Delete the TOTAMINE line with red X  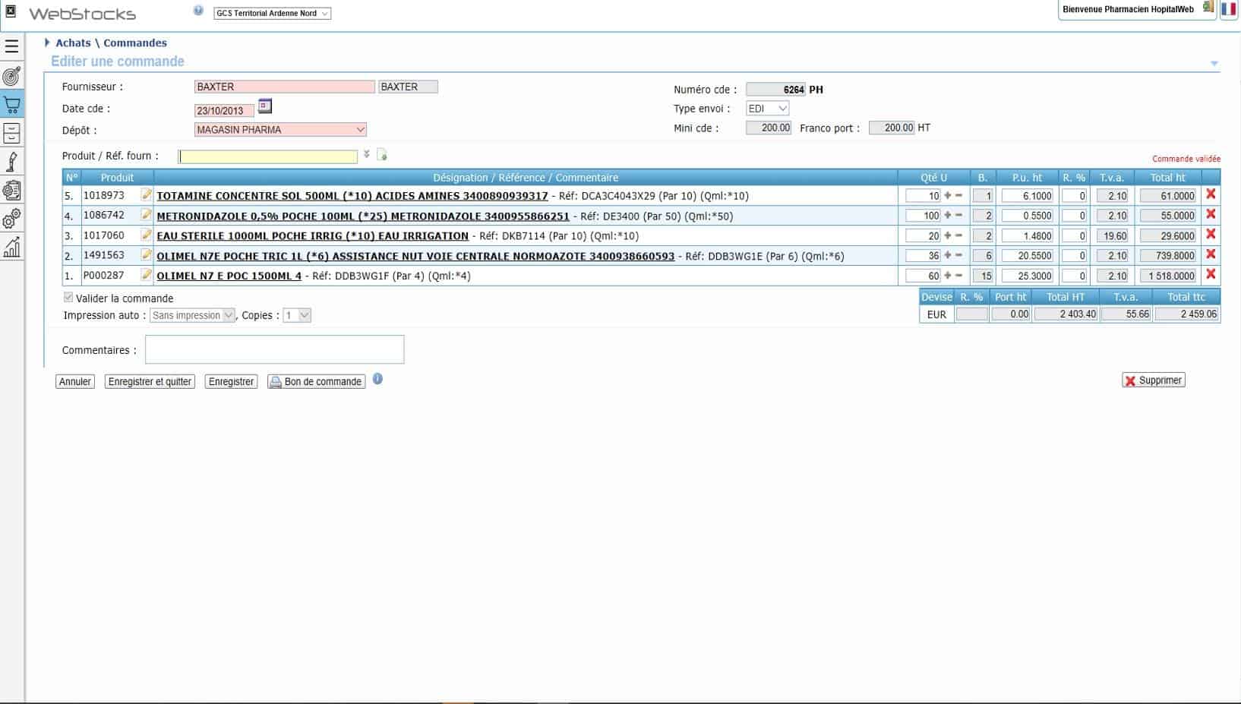(1211, 194)
